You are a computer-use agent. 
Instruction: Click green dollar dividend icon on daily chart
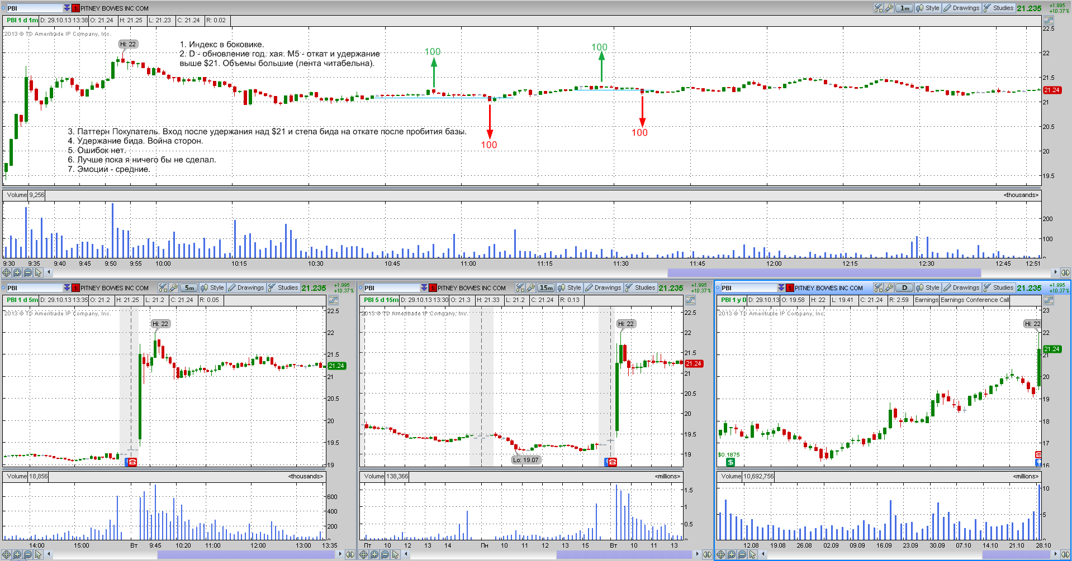[x=731, y=462]
